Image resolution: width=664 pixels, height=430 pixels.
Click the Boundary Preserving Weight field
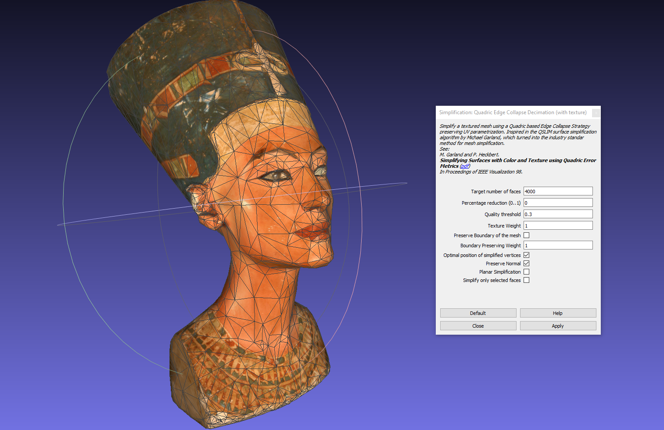pyautogui.click(x=558, y=245)
